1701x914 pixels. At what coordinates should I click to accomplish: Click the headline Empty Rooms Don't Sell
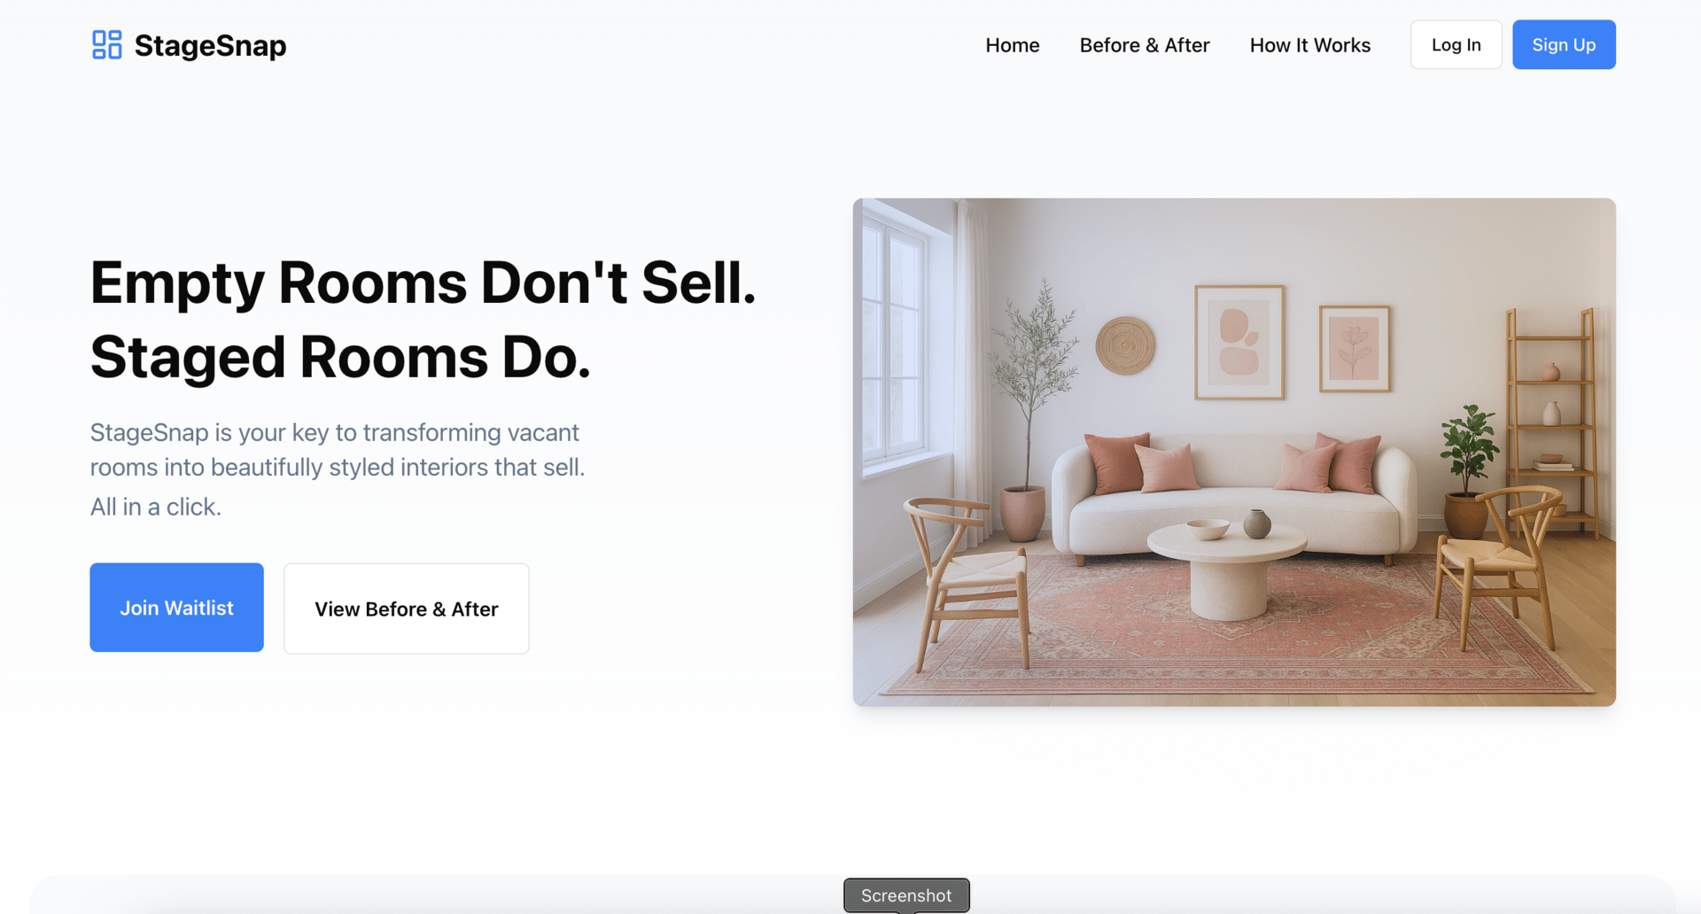(423, 283)
